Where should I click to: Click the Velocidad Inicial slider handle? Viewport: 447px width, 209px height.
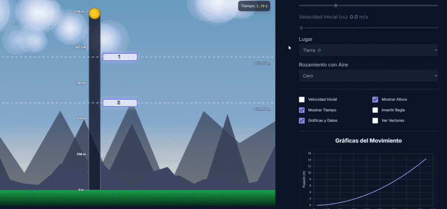coord(301,28)
